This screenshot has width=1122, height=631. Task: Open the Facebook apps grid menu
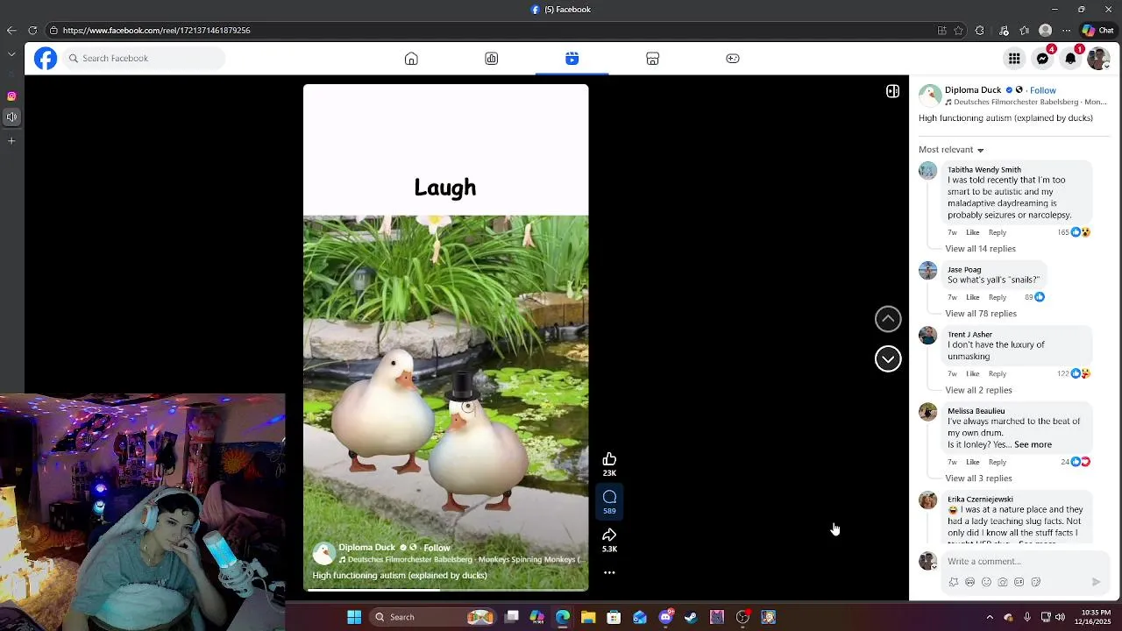[x=1014, y=59]
